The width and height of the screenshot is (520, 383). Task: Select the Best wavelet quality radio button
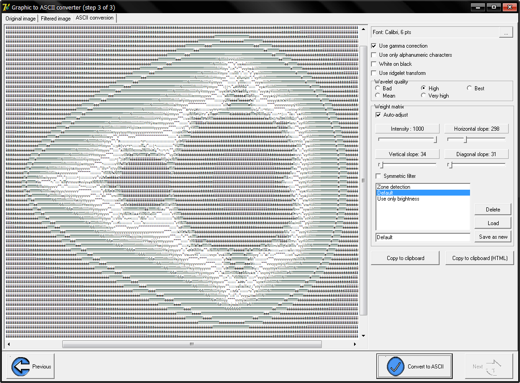pos(470,88)
